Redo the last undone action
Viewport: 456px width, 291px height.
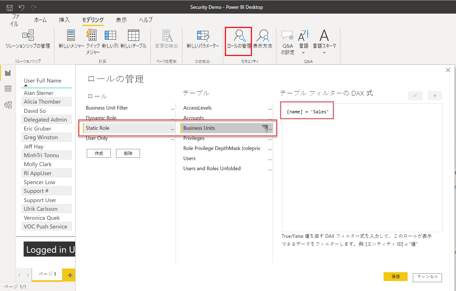[34, 8]
